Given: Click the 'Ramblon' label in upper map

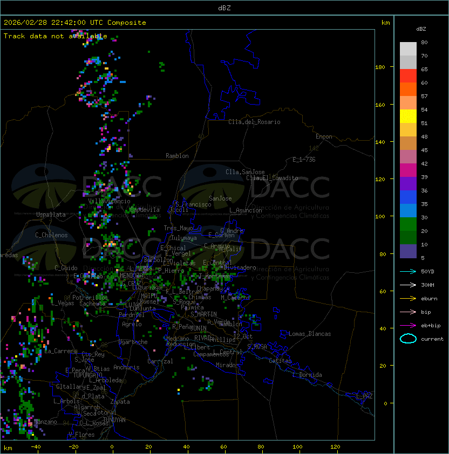Looking at the screenshot, I should click(177, 156).
